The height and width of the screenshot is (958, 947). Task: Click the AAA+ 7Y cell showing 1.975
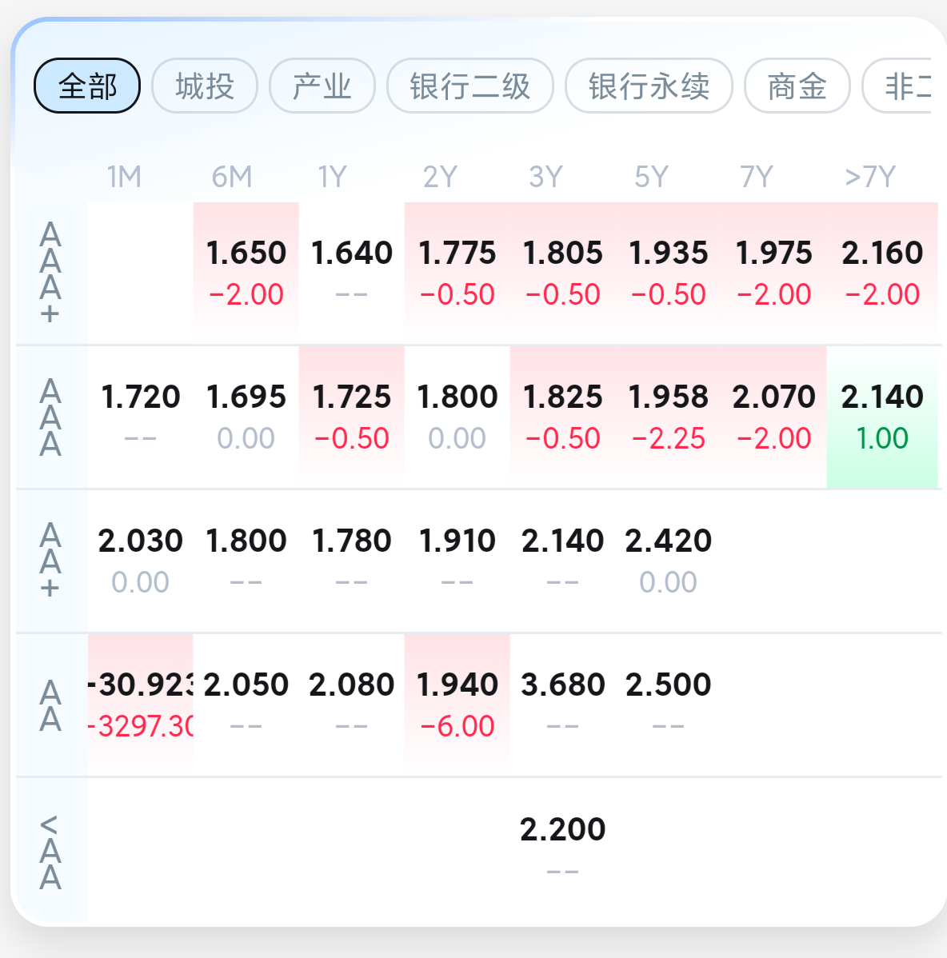pyautogui.click(x=773, y=273)
